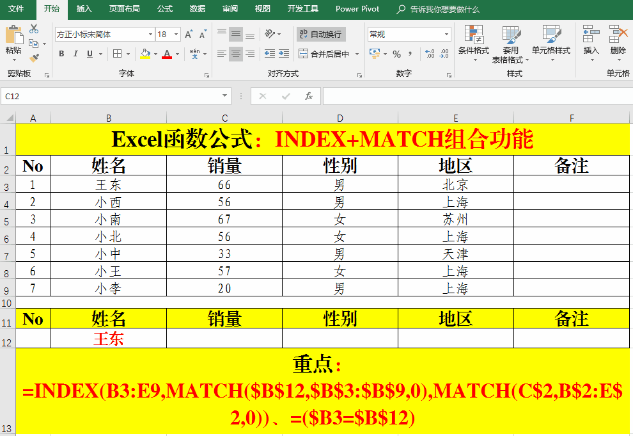Switch to the 插入 (Insert) tab
Viewport: 633px width, 436px height.
point(84,9)
